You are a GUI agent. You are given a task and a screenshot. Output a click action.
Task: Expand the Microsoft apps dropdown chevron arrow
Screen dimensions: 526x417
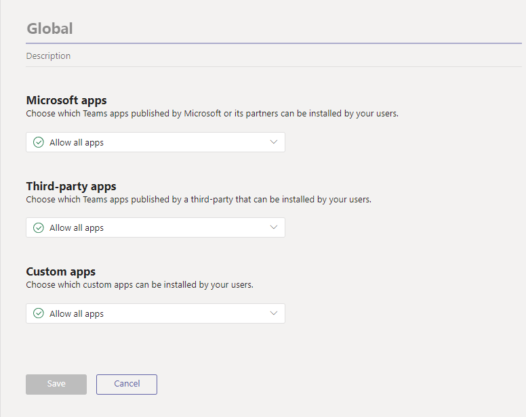[274, 142]
